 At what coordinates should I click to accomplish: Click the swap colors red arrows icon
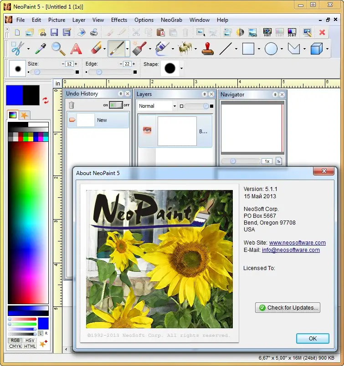pyautogui.click(x=46, y=100)
